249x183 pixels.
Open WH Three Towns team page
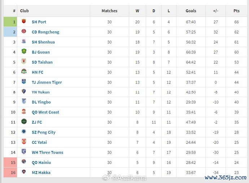(x=47, y=152)
